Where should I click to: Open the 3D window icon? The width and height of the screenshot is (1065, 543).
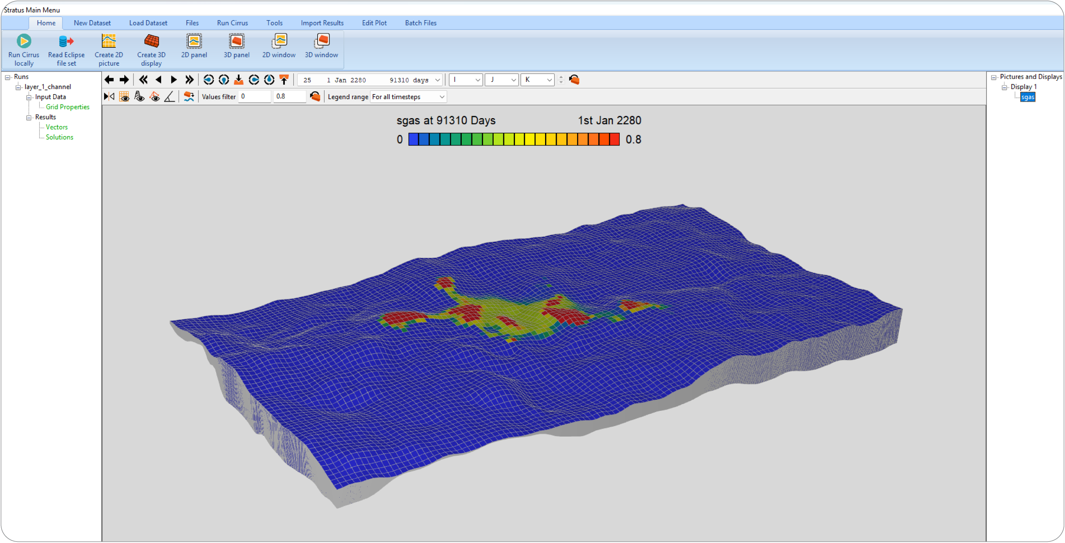tap(321, 41)
